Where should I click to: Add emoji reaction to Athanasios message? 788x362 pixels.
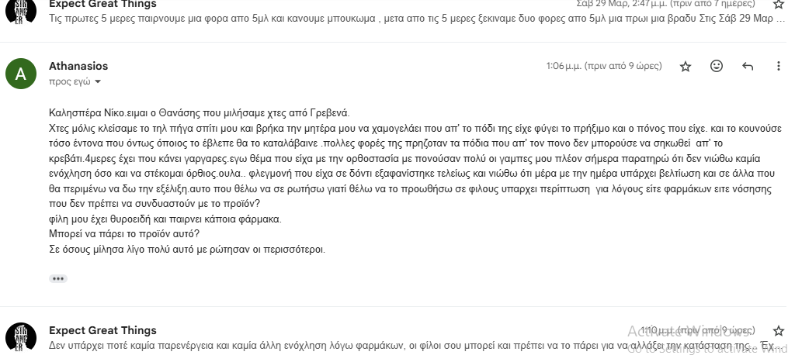point(717,67)
